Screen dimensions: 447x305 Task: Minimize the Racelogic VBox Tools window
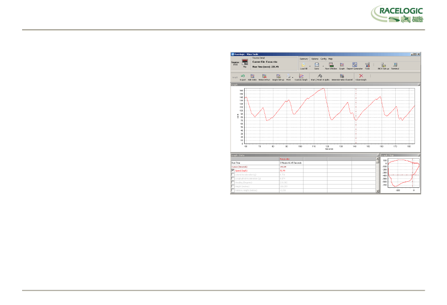pyautogui.click(x=412, y=54)
